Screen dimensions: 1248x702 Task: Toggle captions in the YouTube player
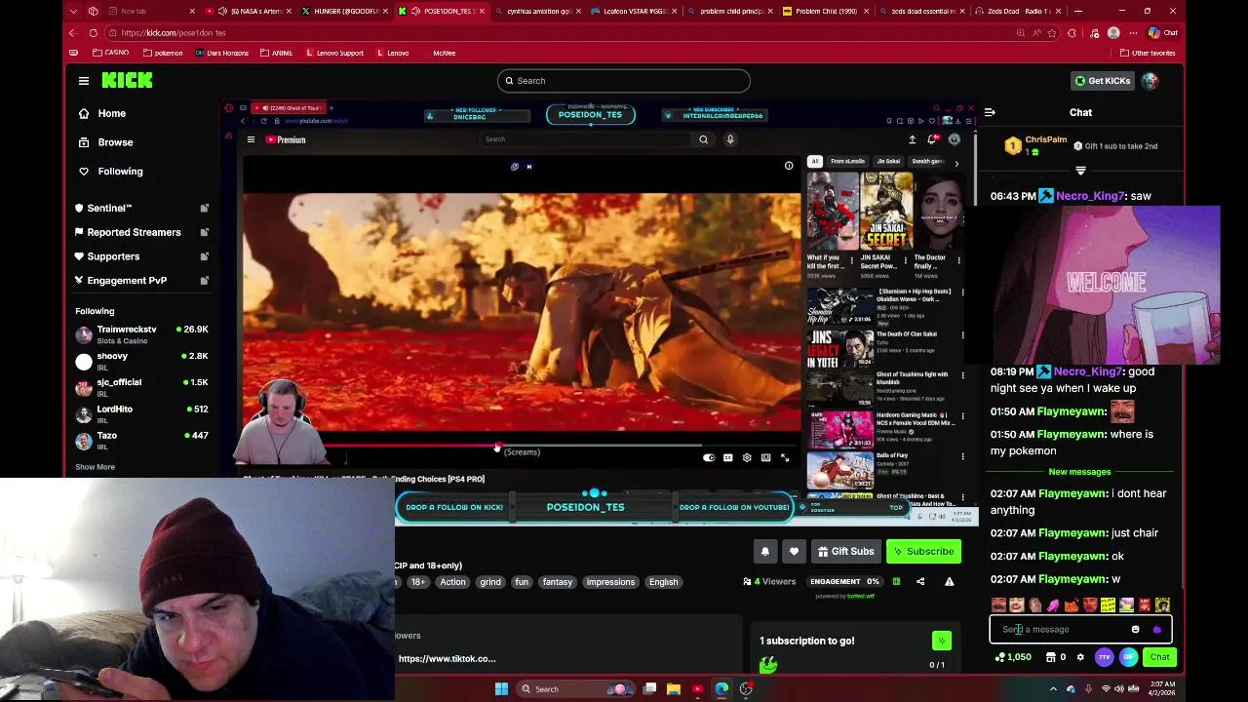click(727, 457)
